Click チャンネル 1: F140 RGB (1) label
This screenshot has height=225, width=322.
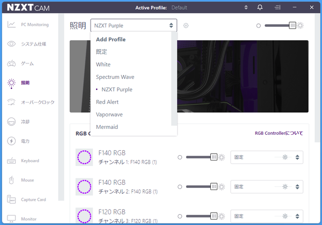coord(128,162)
